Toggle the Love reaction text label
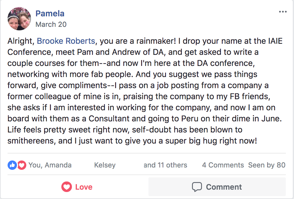Viewport: 294px width, 199px height. (84, 187)
